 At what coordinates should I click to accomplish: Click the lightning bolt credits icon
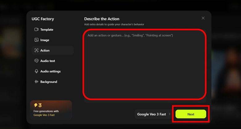(36, 105)
